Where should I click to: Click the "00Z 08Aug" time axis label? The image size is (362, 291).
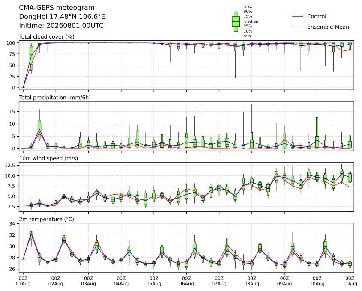251,281
